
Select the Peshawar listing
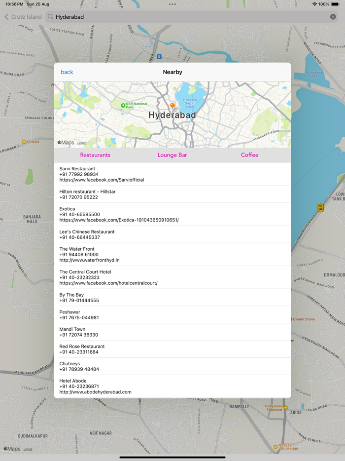pos(172,314)
